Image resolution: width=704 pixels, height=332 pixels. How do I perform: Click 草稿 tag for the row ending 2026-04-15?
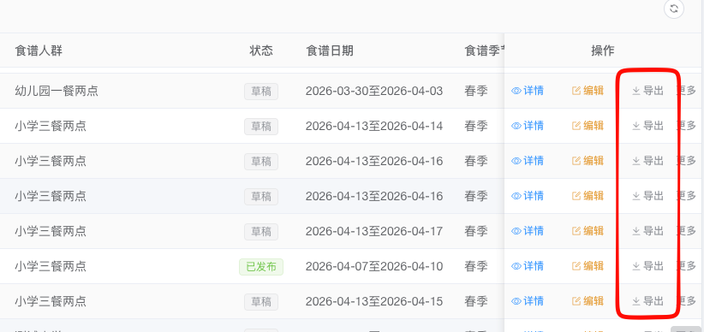point(261,302)
